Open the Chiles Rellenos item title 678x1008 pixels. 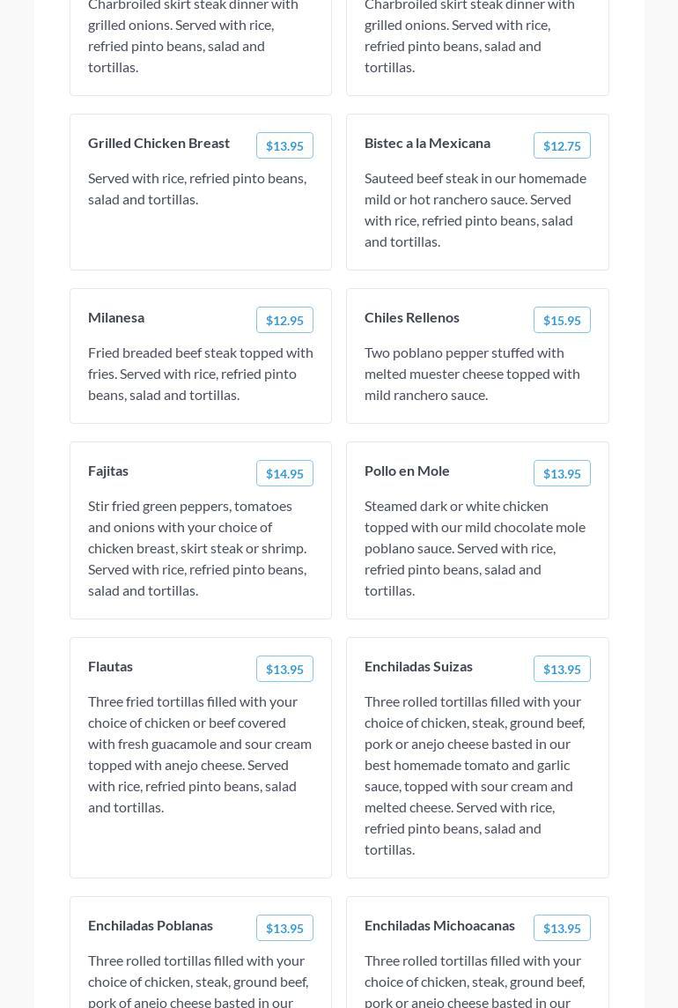(x=412, y=317)
